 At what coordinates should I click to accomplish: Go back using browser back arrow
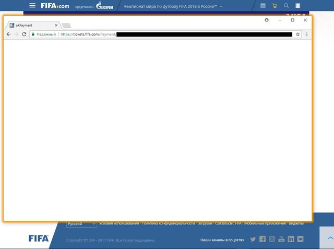click(x=8, y=34)
